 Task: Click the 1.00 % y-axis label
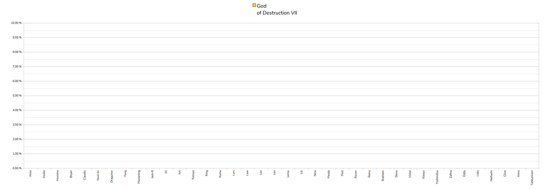click(16, 154)
